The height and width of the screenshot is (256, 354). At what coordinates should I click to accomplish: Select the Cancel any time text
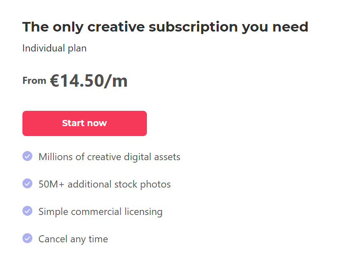(x=73, y=239)
